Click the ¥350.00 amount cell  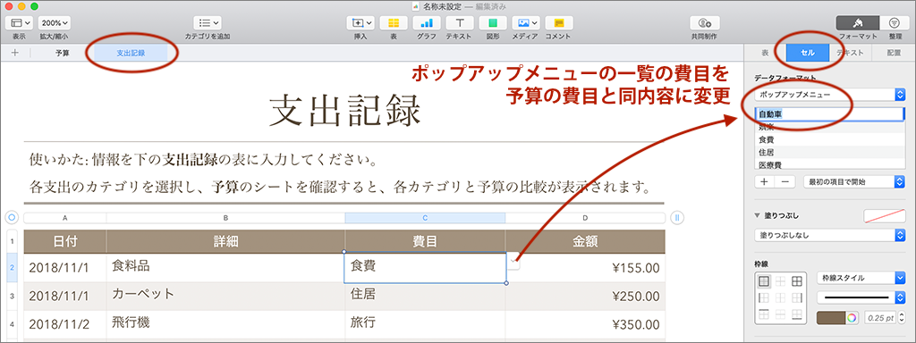(x=585, y=324)
